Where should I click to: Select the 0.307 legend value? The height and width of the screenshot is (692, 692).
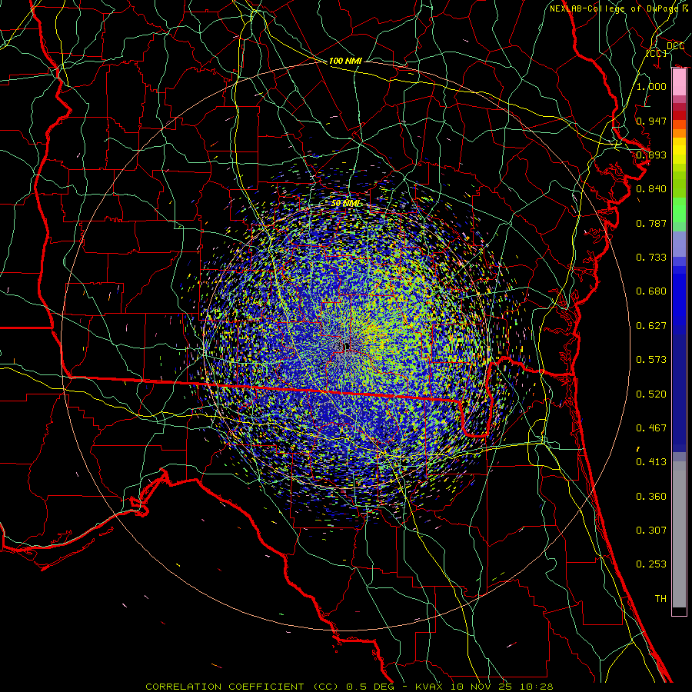pyautogui.click(x=651, y=531)
